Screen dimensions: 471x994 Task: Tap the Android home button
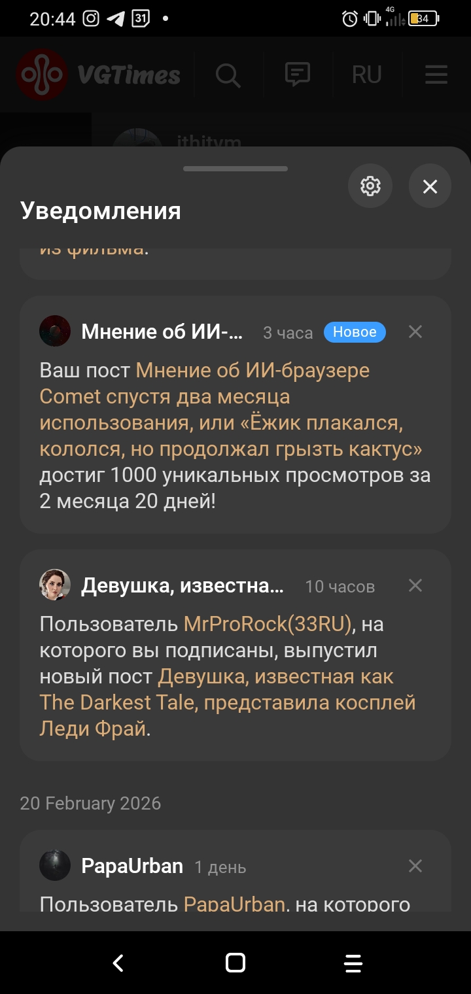[x=235, y=963]
